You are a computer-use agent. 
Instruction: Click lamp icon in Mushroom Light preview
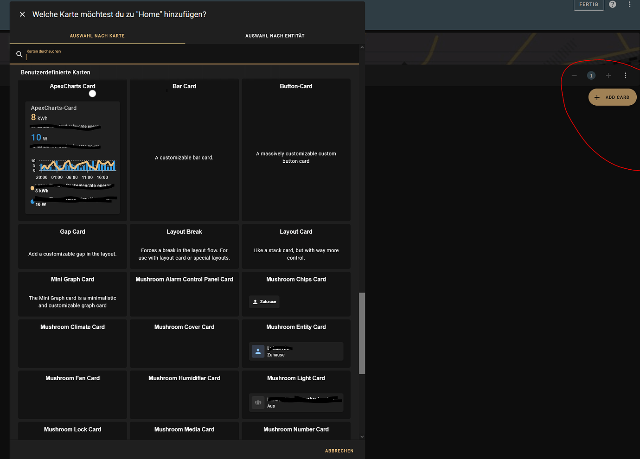pyautogui.click(x=258, y=402)
